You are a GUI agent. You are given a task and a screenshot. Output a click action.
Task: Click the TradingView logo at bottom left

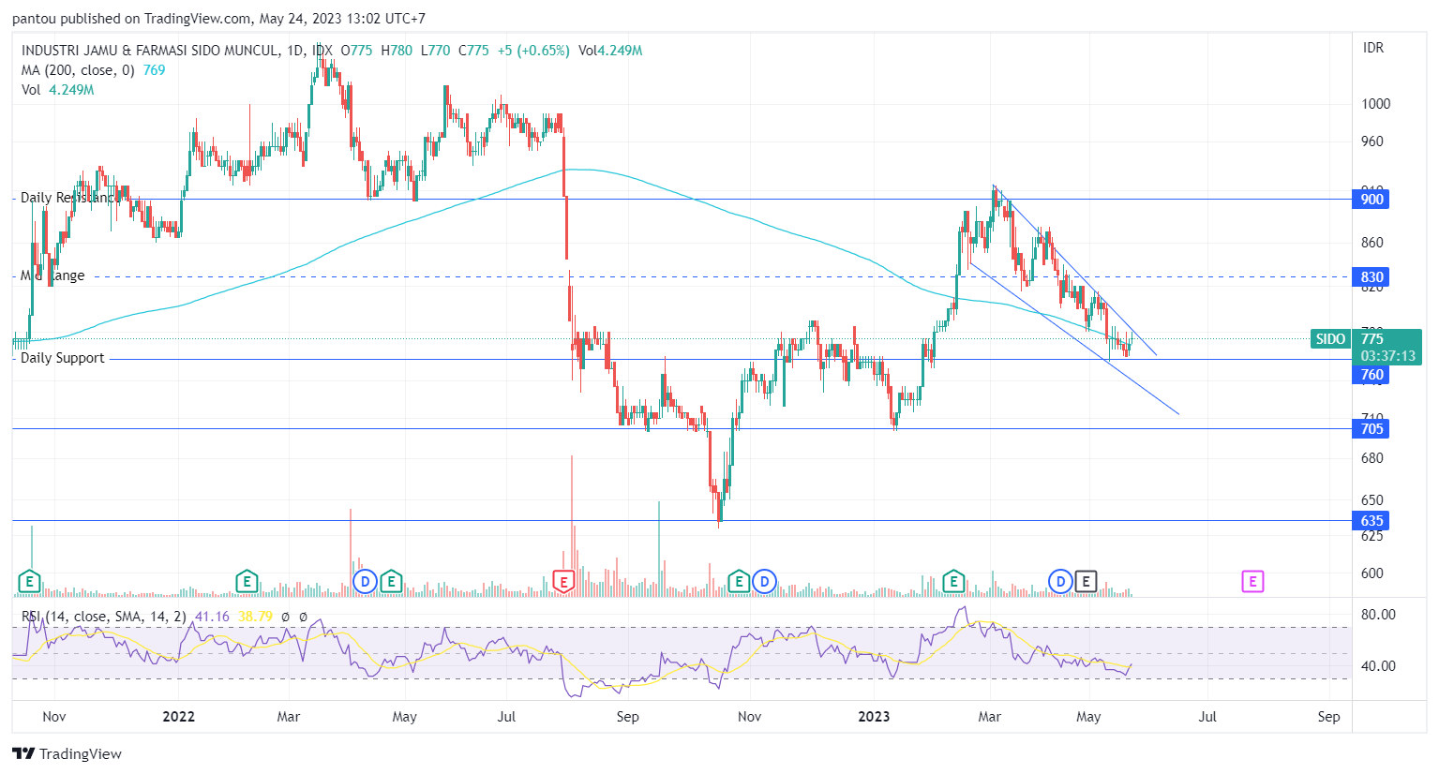point(67,754)
